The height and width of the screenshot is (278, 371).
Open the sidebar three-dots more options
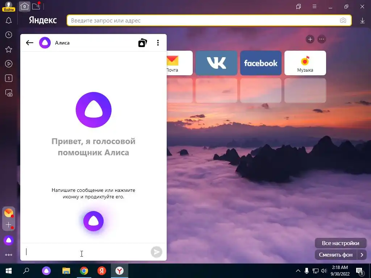9,255
